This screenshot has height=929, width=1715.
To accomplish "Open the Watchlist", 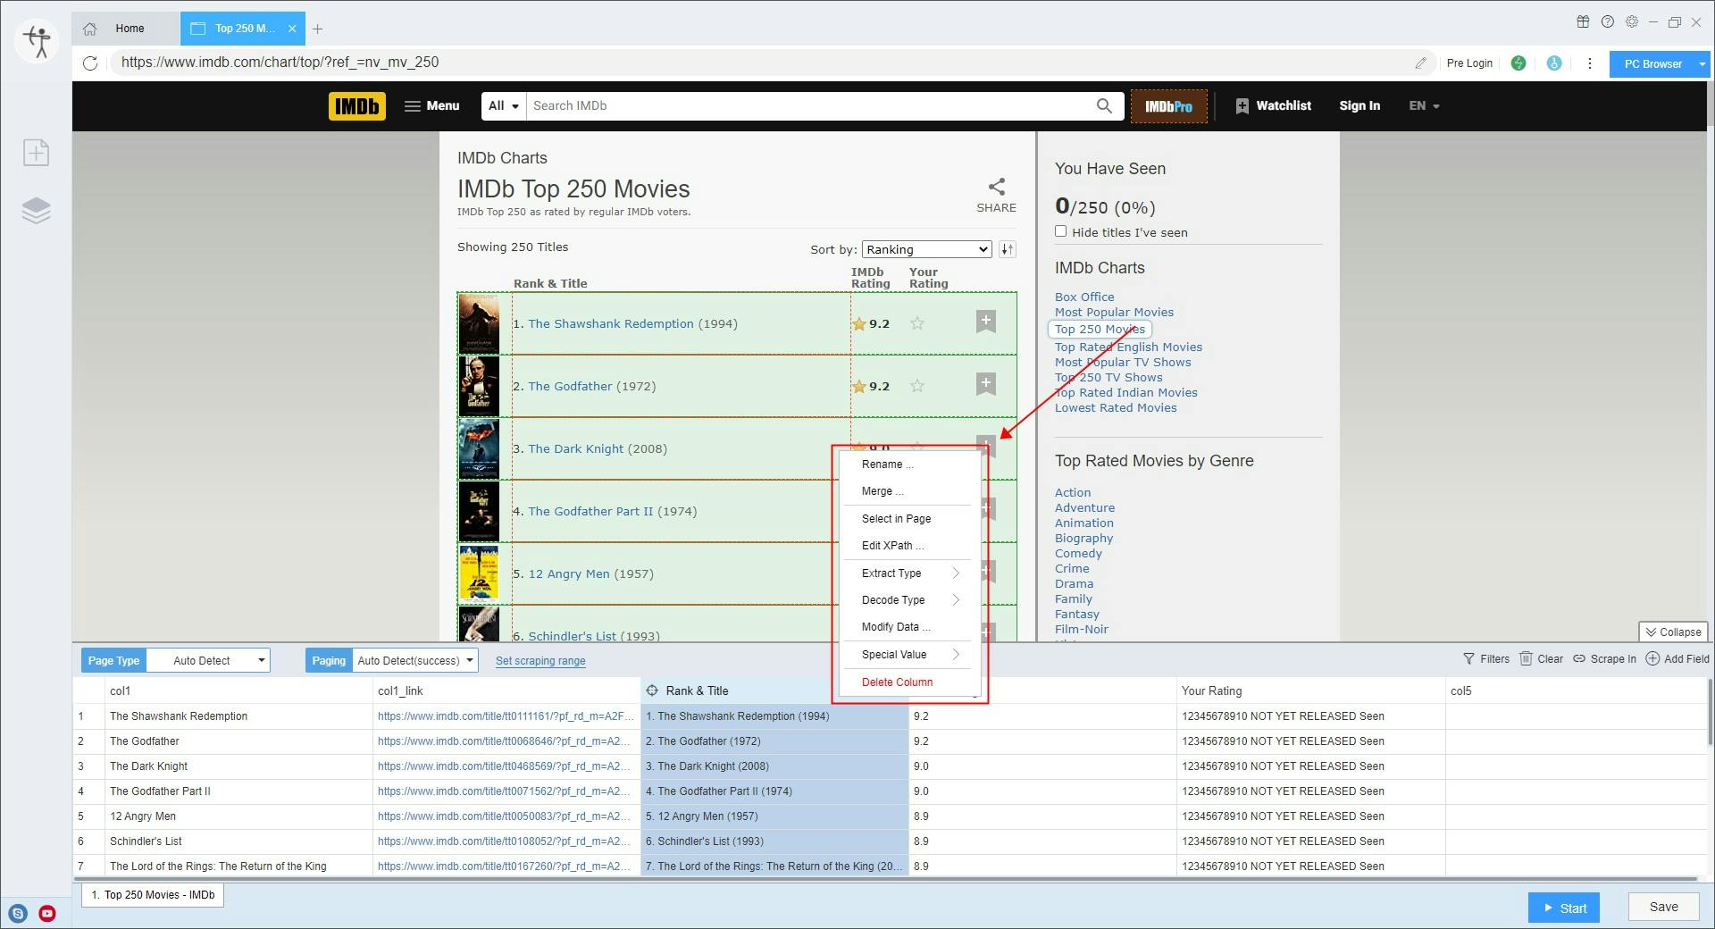I will point(1273,105).
